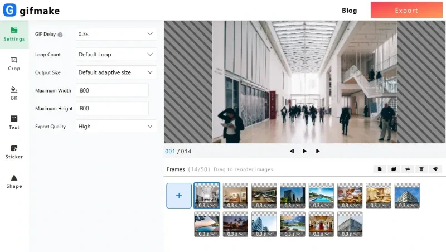Click the '001 / 014' frame counter
The height and width of the screenshot is (252, 446).
[178, 151]
